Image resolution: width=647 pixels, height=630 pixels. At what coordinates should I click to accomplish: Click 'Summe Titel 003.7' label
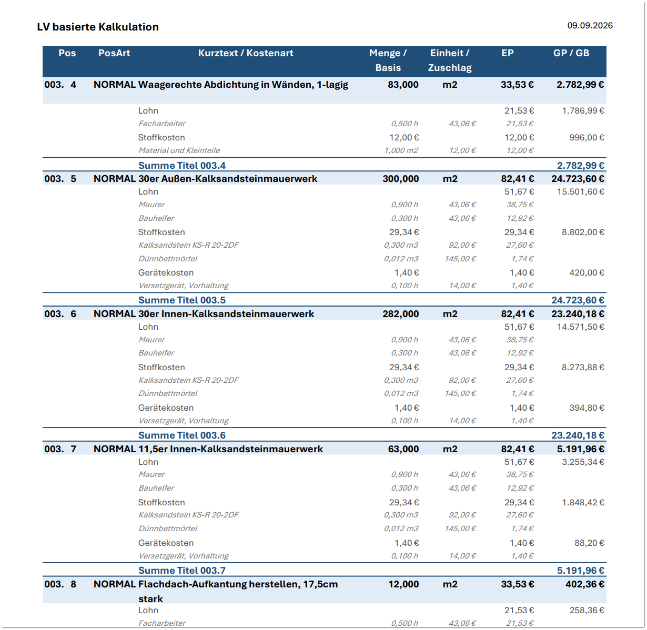(x=182, y=571)
